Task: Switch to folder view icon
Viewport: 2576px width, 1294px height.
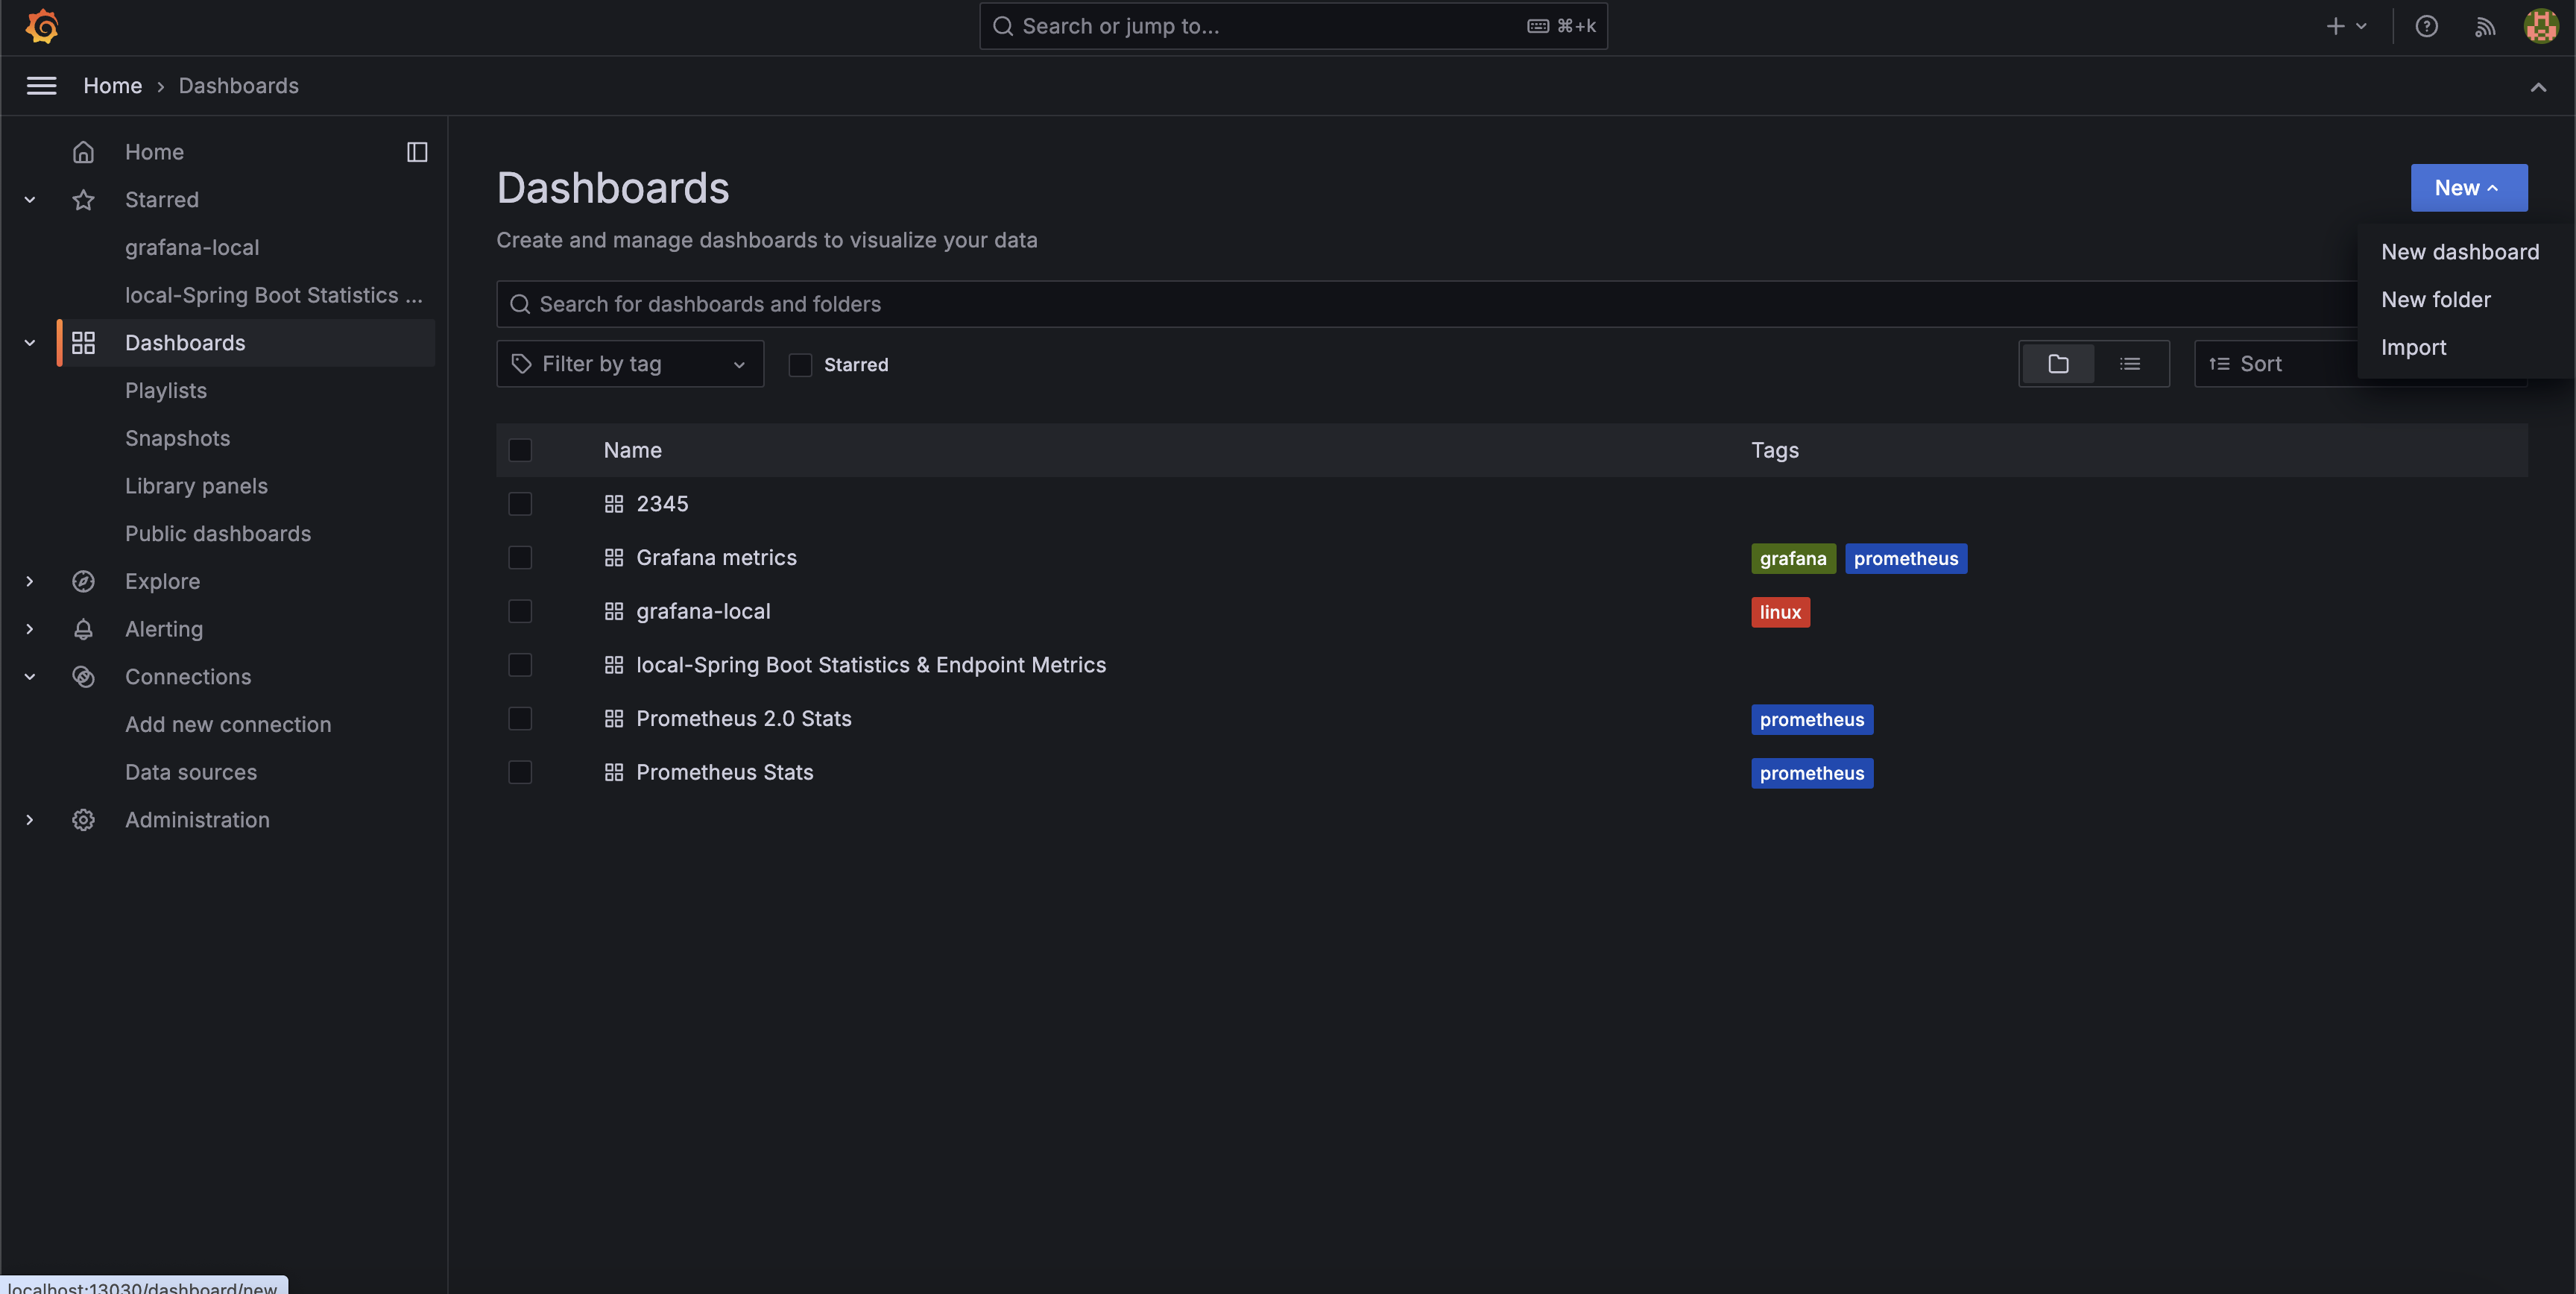Action: click(2058, 364)
